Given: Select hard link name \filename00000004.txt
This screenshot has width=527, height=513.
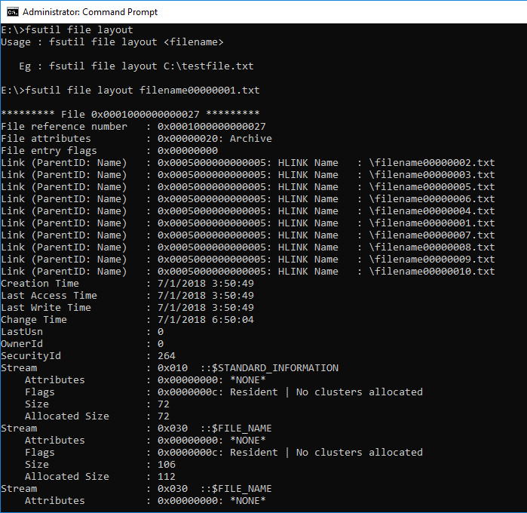Looking at the screenshot, I should [x=432, y=211].
